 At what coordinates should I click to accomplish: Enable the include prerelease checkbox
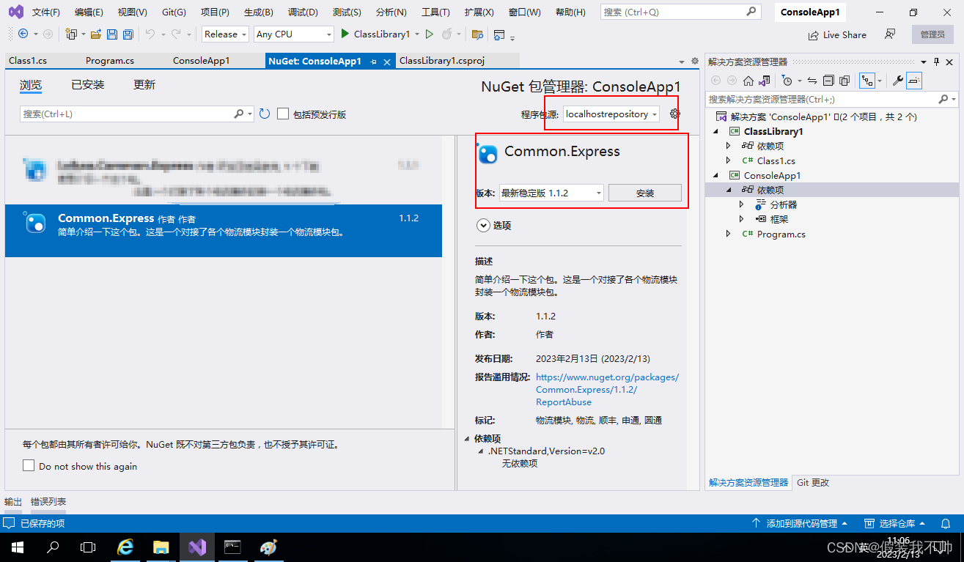point(283,114)
